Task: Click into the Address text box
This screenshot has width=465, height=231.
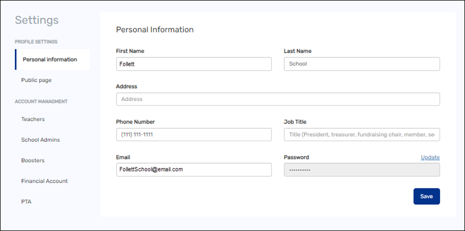Action: point(278,99)
